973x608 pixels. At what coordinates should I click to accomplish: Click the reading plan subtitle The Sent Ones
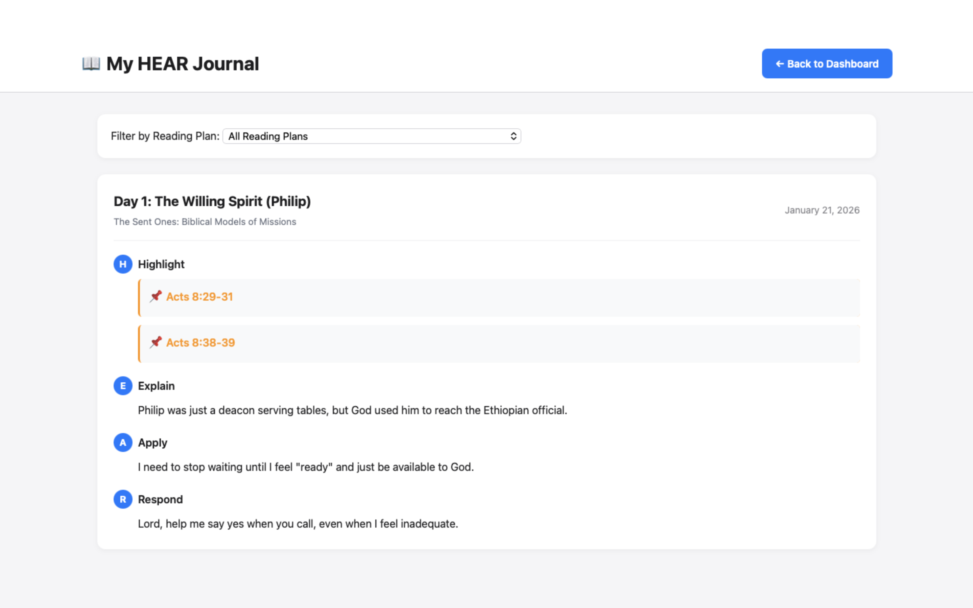pos(205,222)
